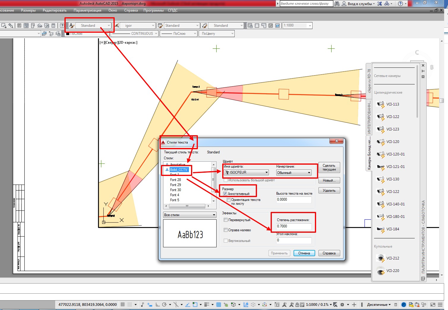Select the VCI-212 dome camera tool
The image size is (448, 310).
(392, 258)
